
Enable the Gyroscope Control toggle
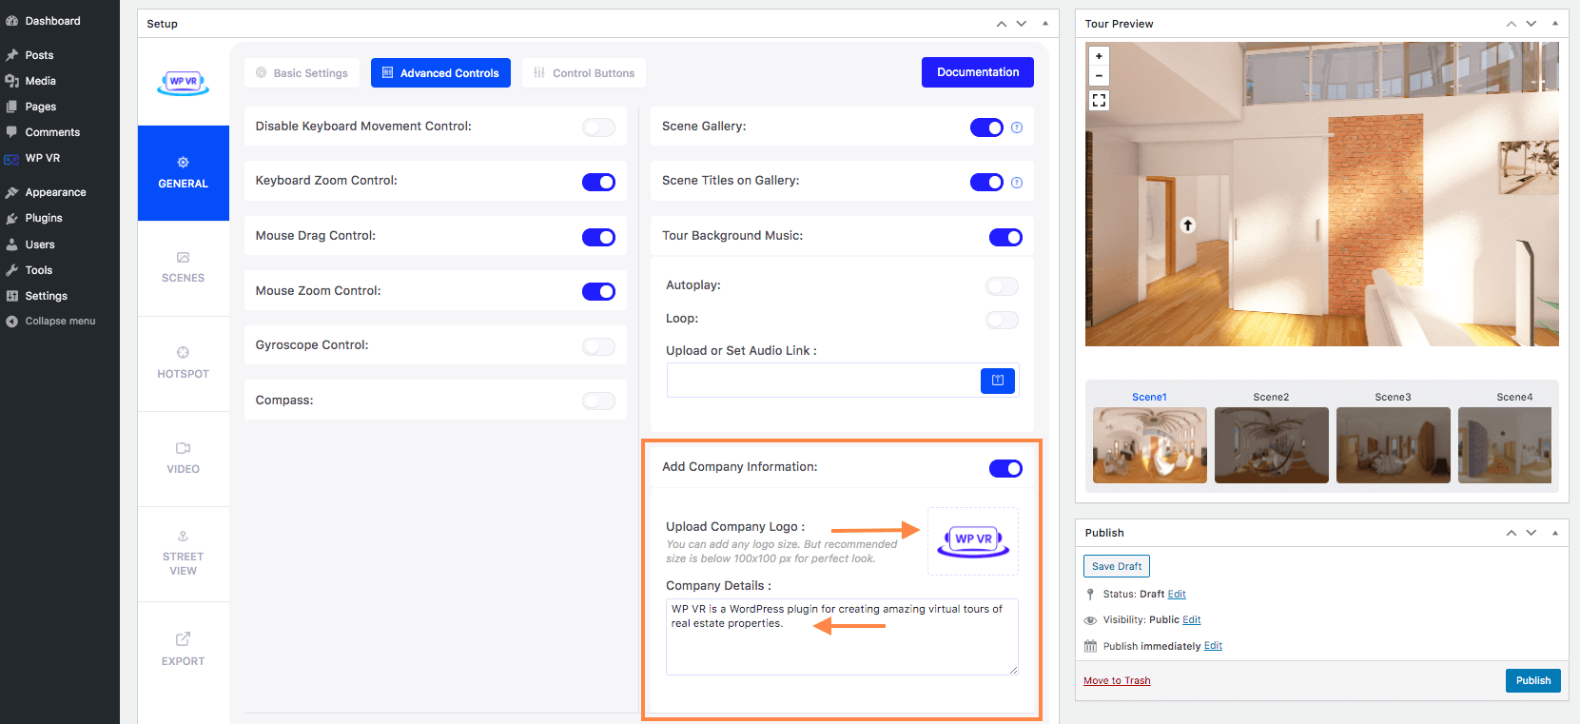(598, 346)
